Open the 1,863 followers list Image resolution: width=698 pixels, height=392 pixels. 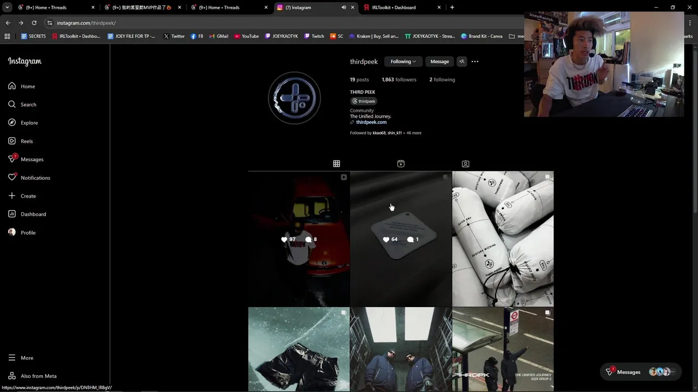pyautogui.click(x=399, y=79)
